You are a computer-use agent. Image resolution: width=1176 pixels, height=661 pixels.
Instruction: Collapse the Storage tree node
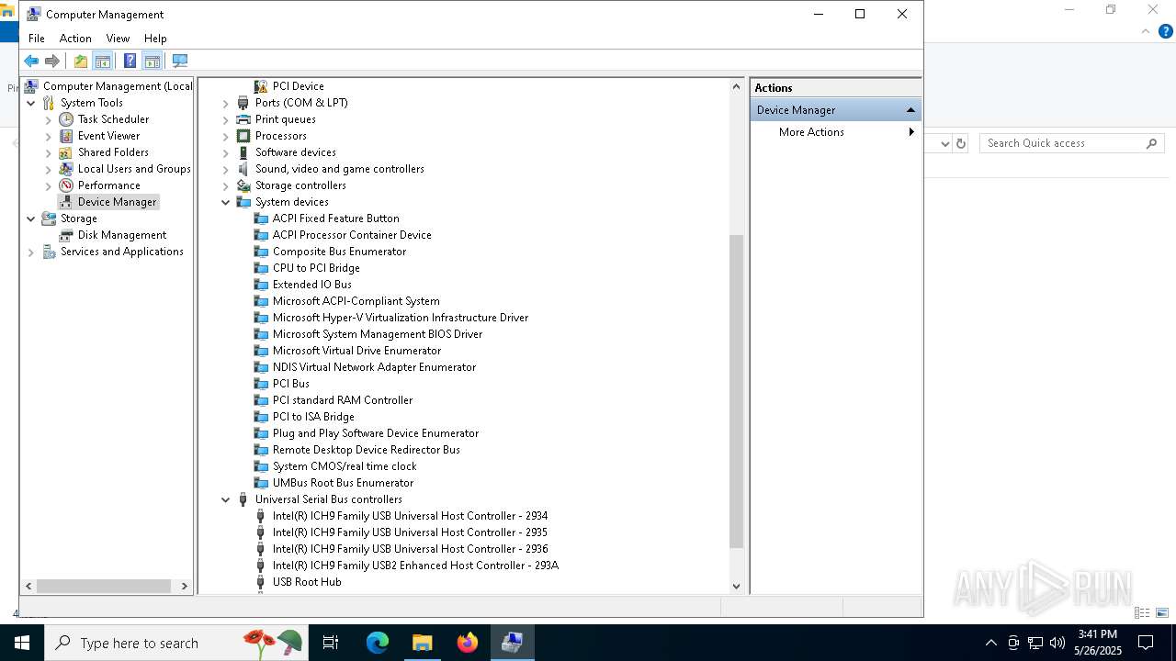31,218
